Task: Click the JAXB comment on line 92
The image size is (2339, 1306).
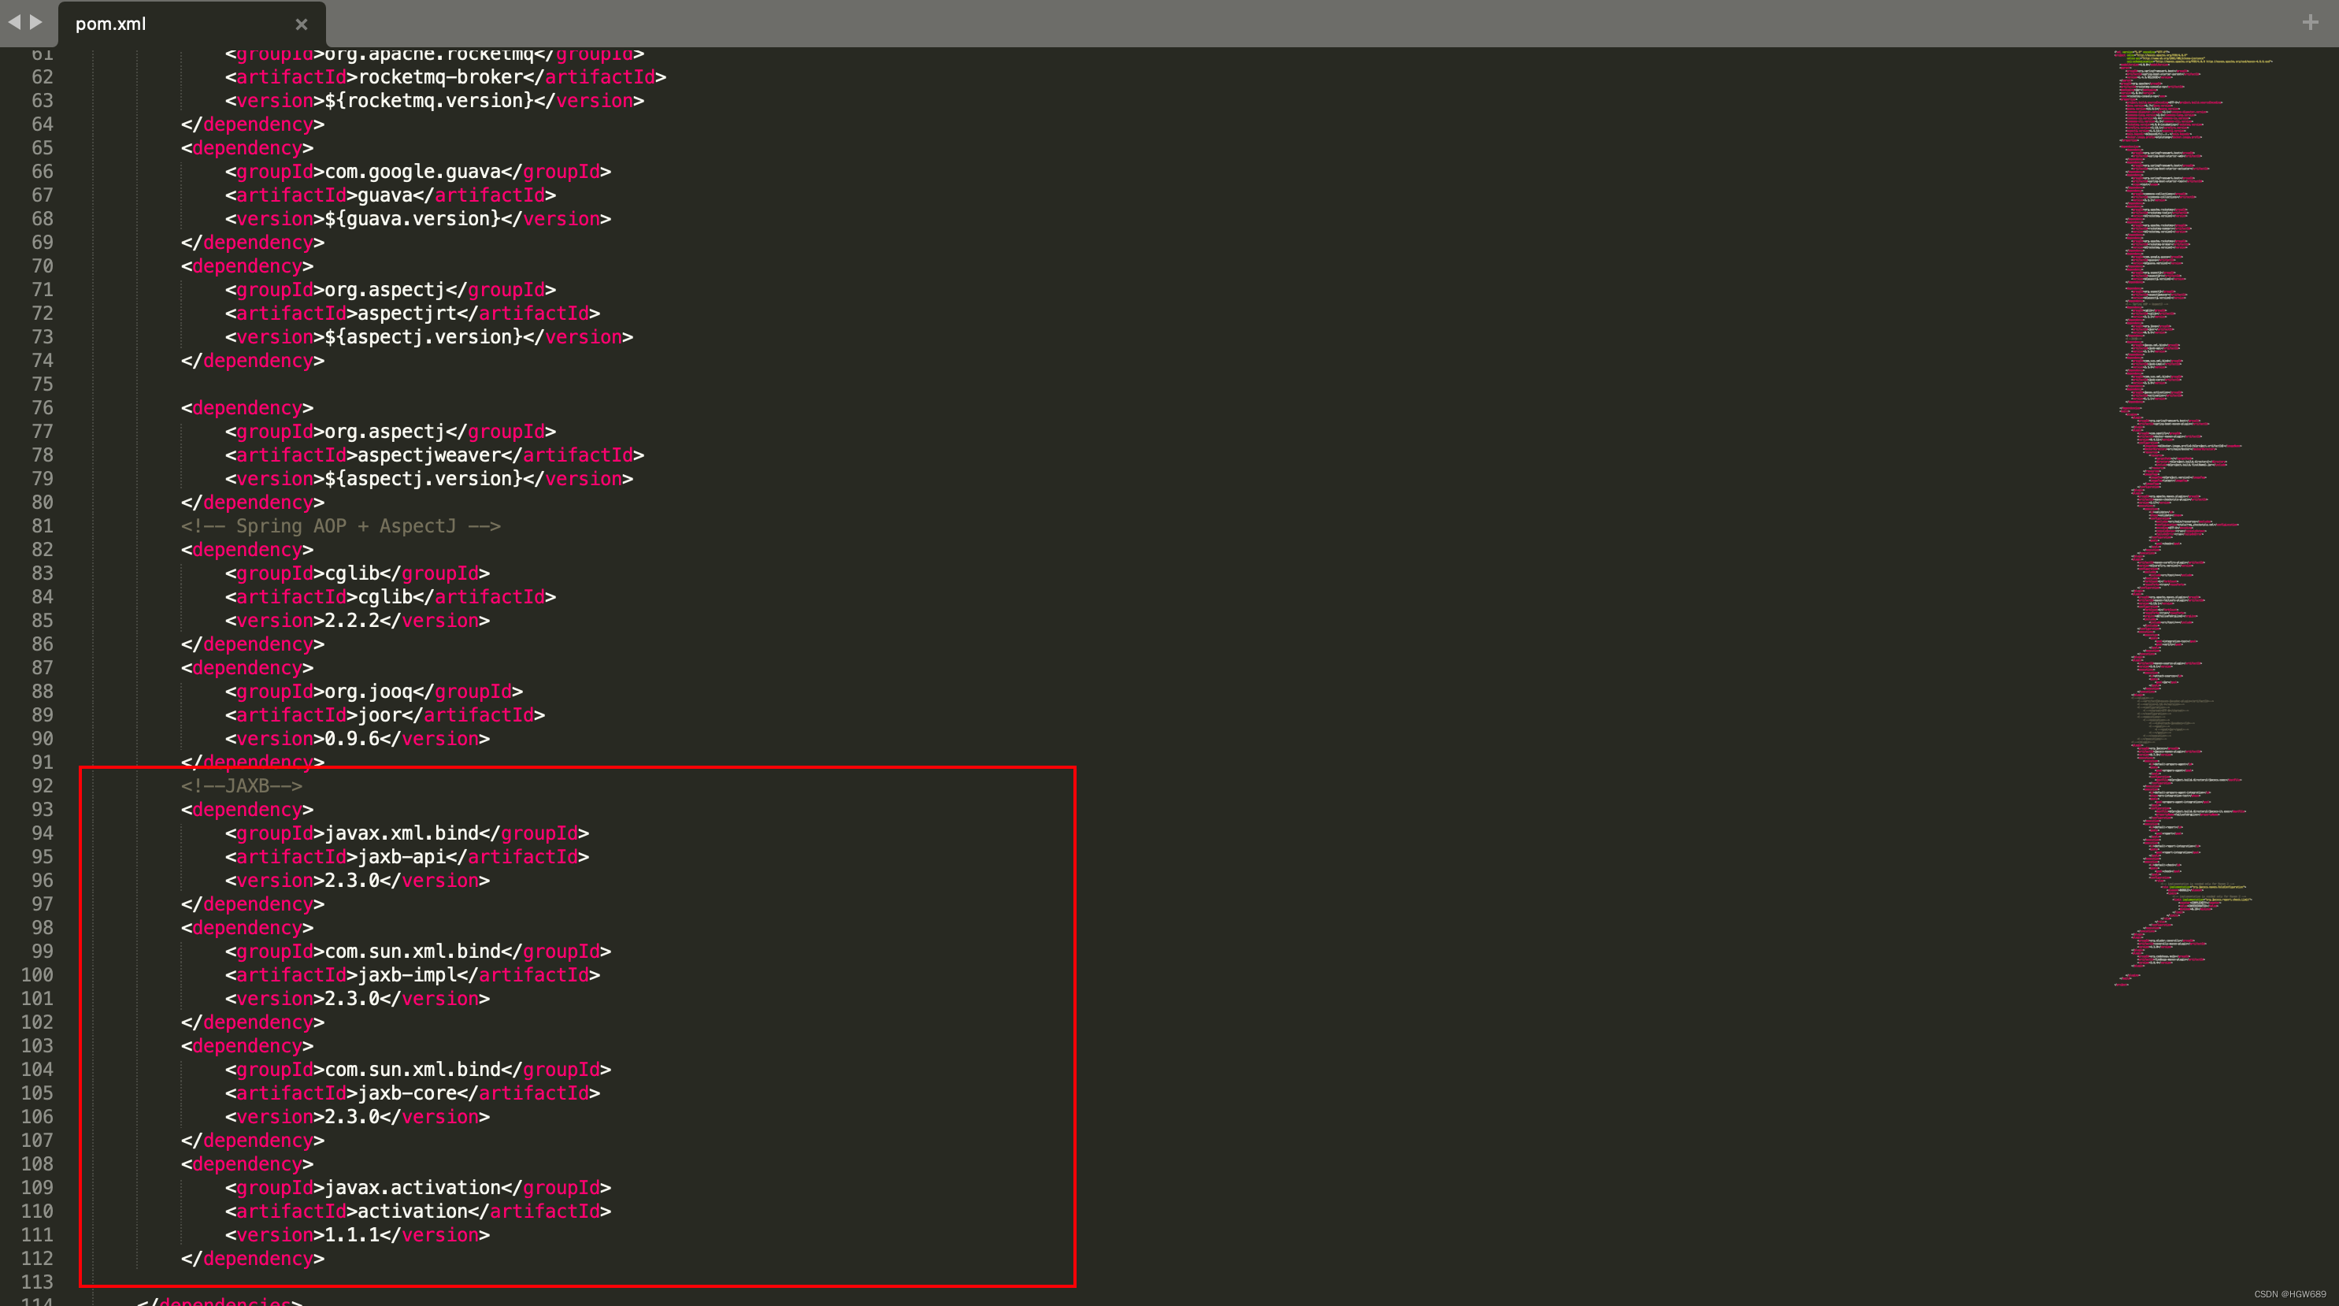Action: 242,785
